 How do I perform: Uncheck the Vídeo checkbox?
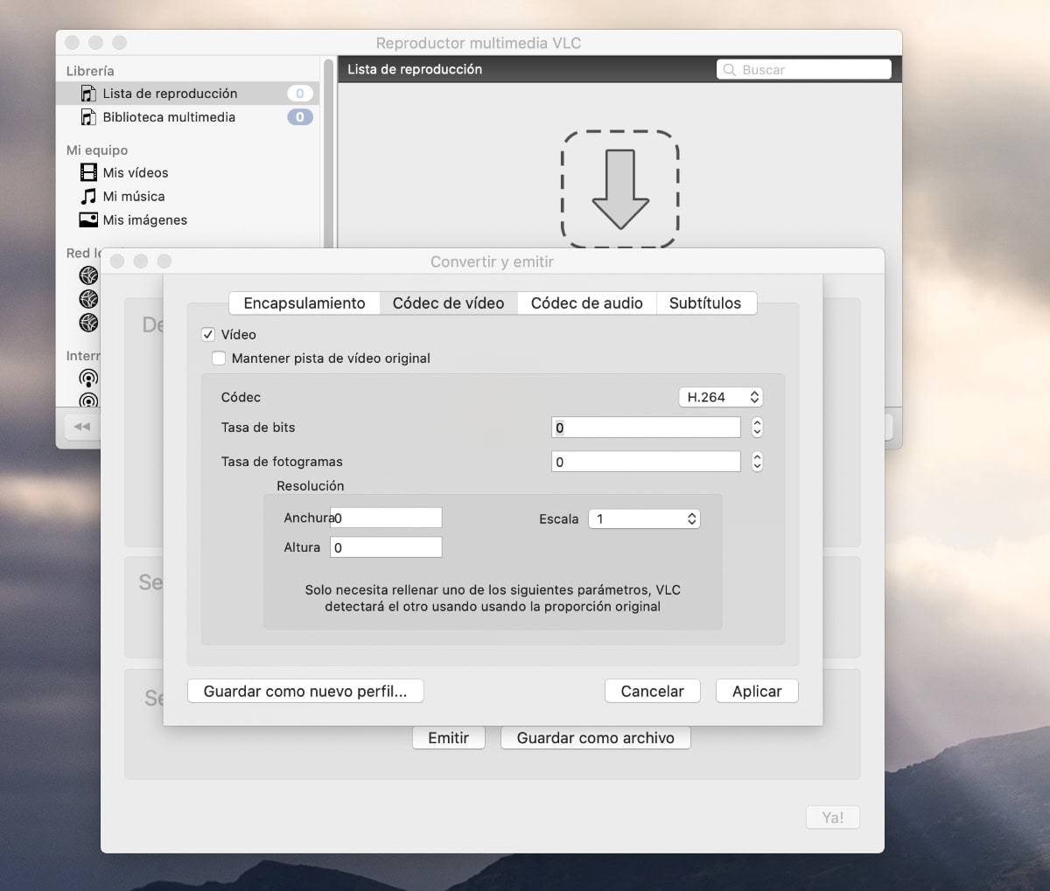tap(208, 334)
